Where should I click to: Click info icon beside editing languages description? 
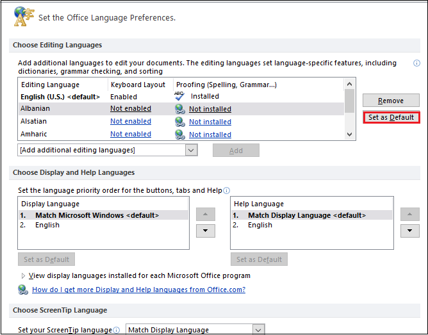pos(416,63)
